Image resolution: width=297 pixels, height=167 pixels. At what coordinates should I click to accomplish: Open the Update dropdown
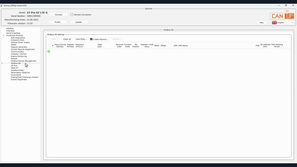pos(80,22)
